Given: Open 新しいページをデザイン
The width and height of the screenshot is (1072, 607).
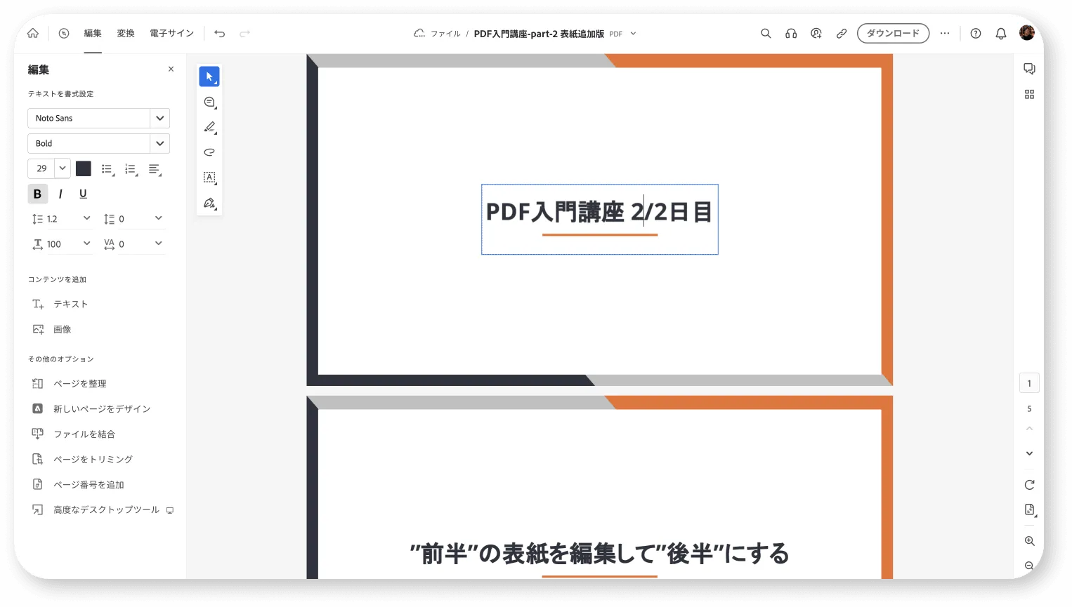Looking at the screenshot, I should (x=102, y=409).
